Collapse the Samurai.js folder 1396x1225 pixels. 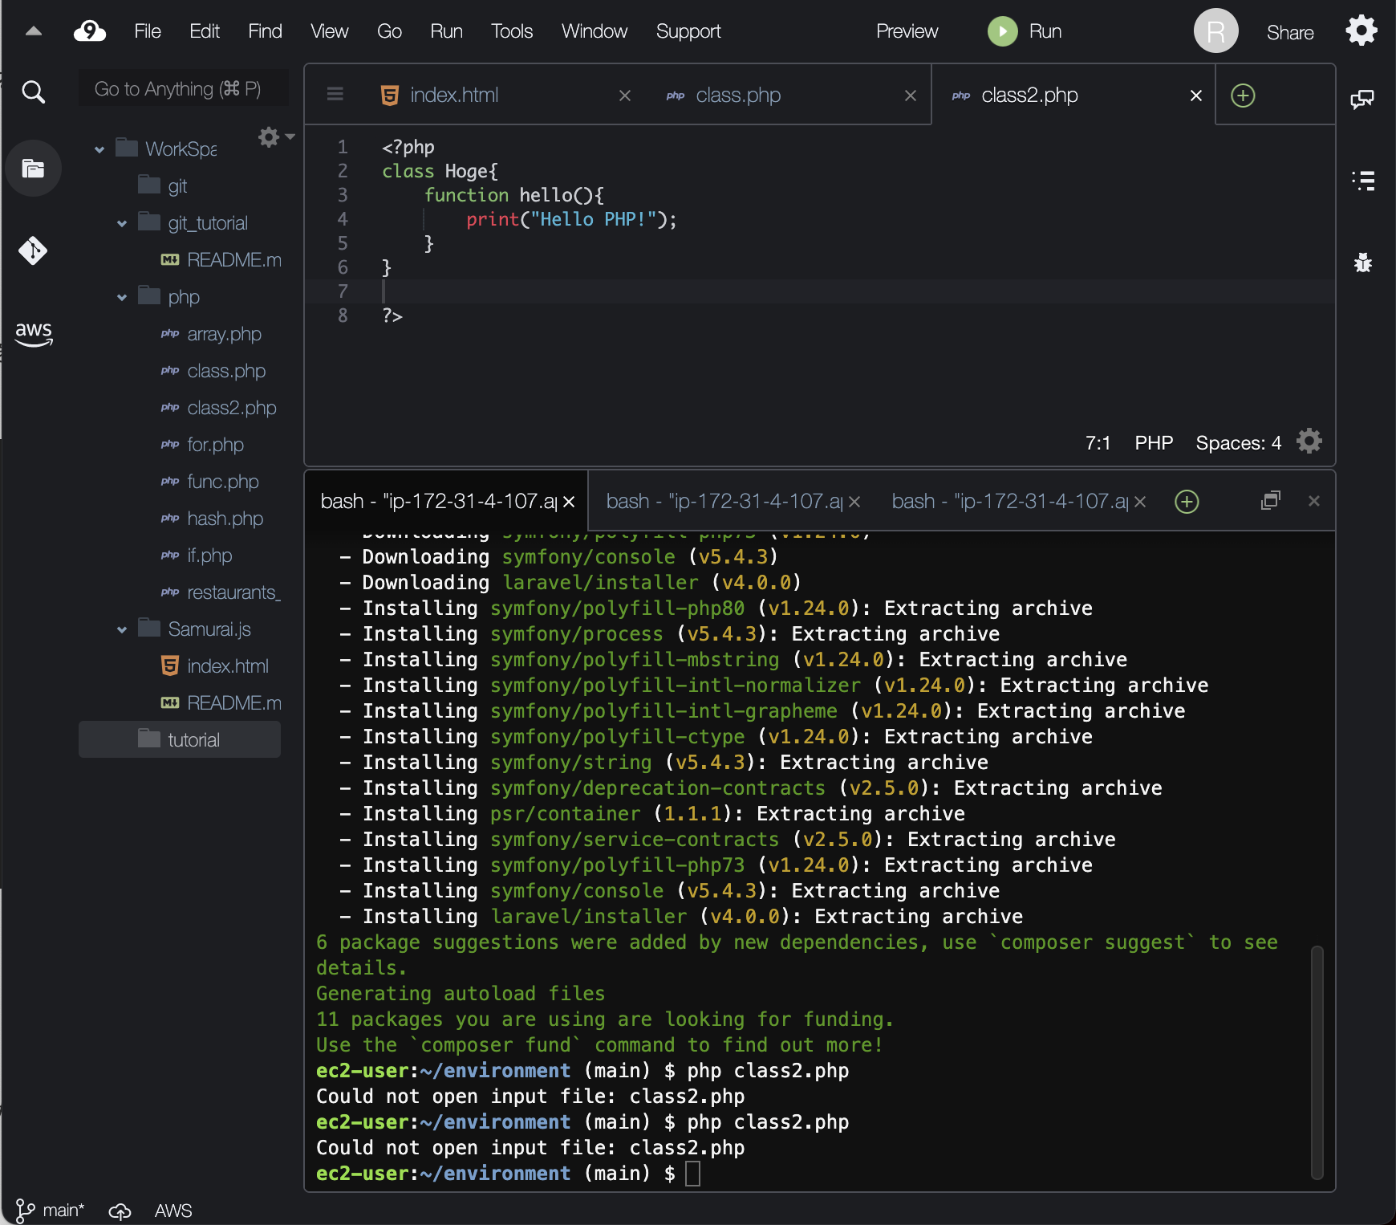122,629
